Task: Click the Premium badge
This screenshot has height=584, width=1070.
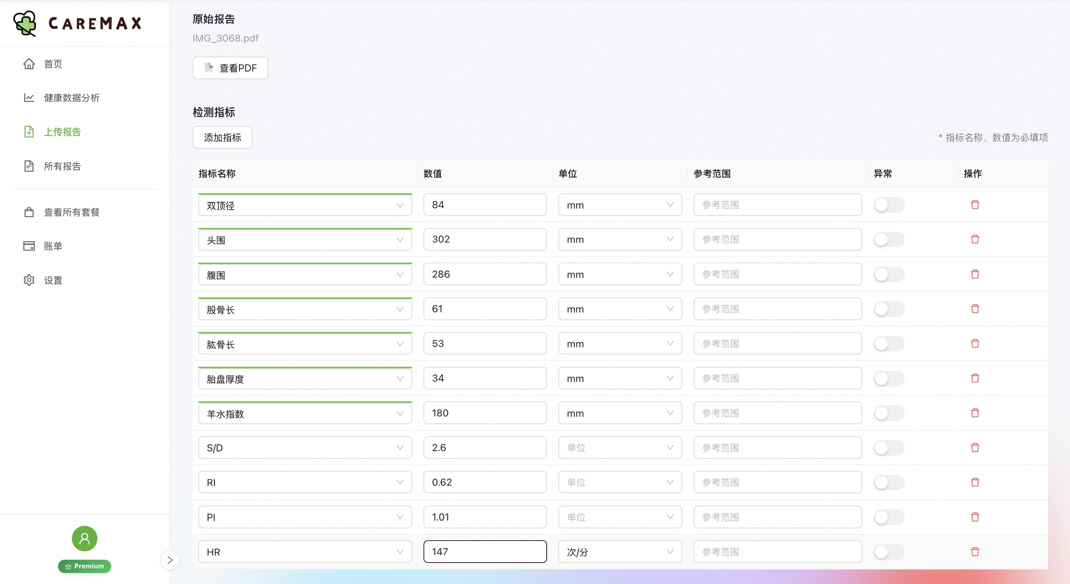Action: pyautogui.click(x=84, y=566)
